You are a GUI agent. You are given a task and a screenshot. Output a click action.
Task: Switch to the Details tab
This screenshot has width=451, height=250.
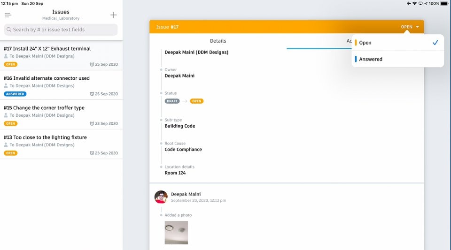pos(218,41)
